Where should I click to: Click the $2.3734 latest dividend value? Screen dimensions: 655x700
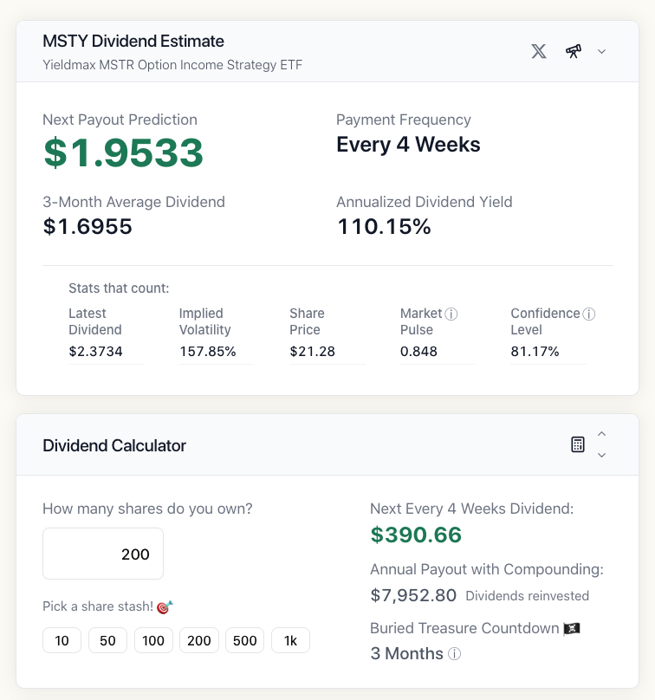click(x=95, y=352)
